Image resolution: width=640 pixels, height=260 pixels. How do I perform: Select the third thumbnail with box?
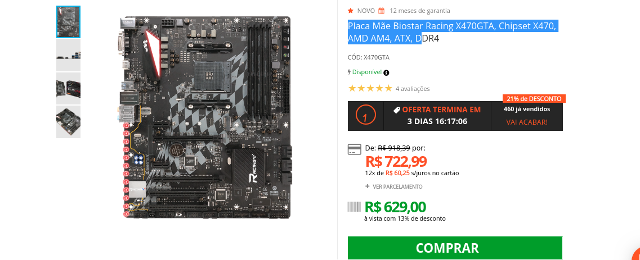(68, 88)
